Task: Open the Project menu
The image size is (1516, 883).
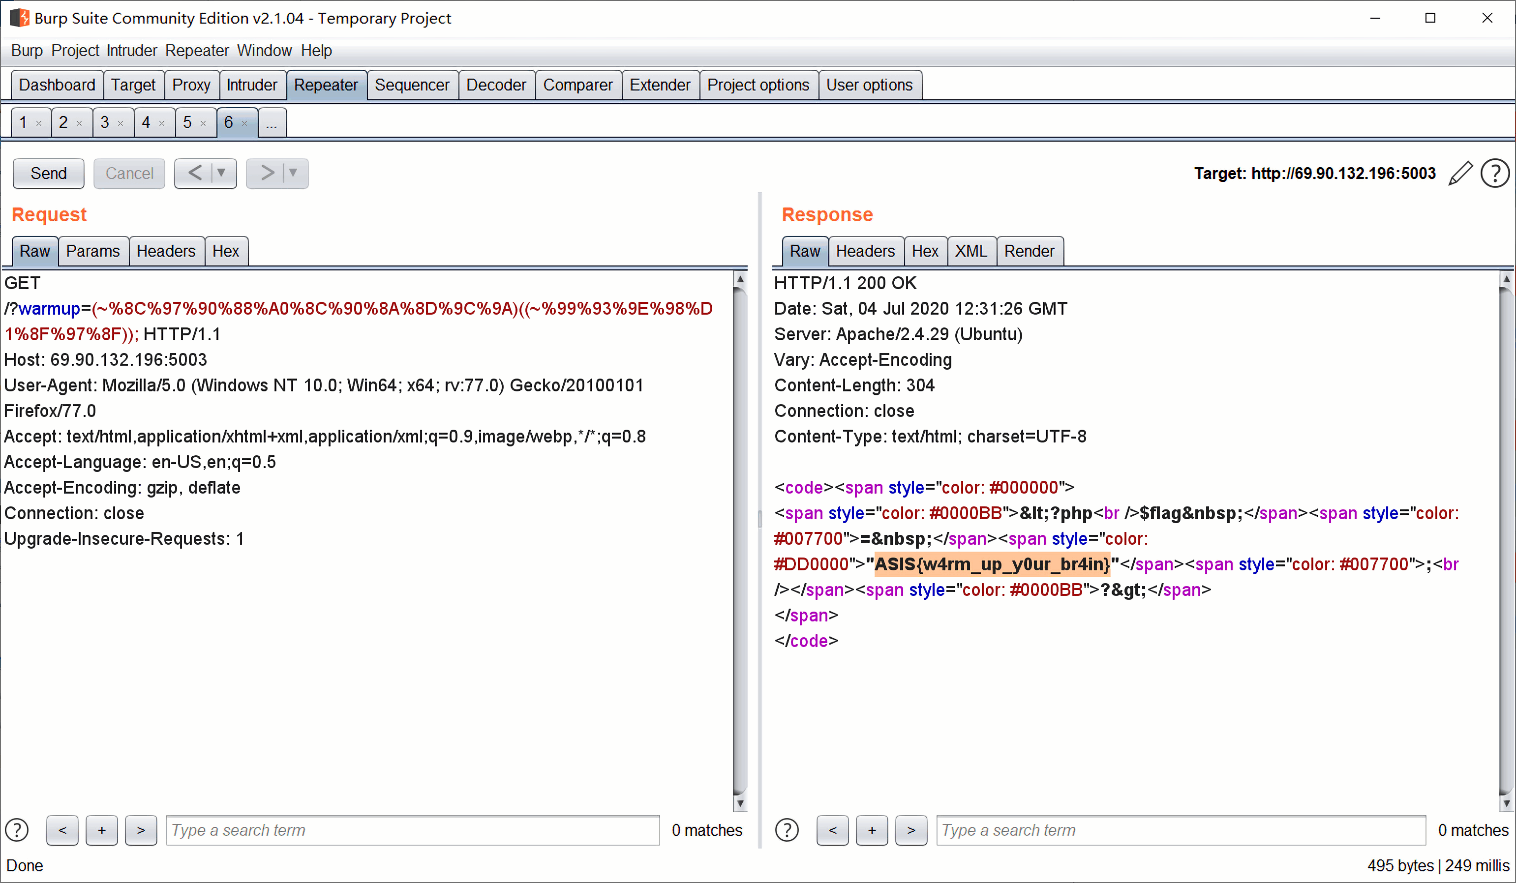Action: pyautogui.click(x=75, y=51)
